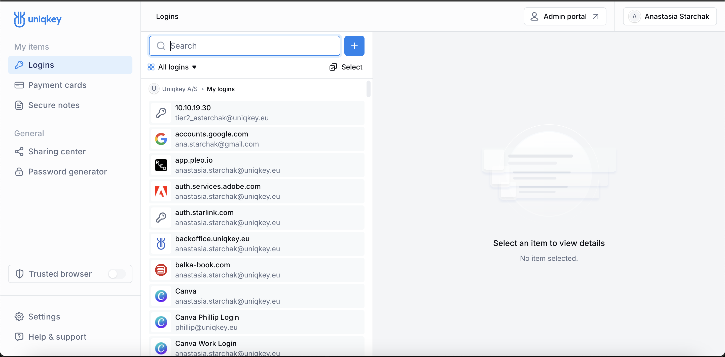Click the U organization avatar
Image resolution: width=725 pixels, height=357 pixels.
[x=154, y=89]
